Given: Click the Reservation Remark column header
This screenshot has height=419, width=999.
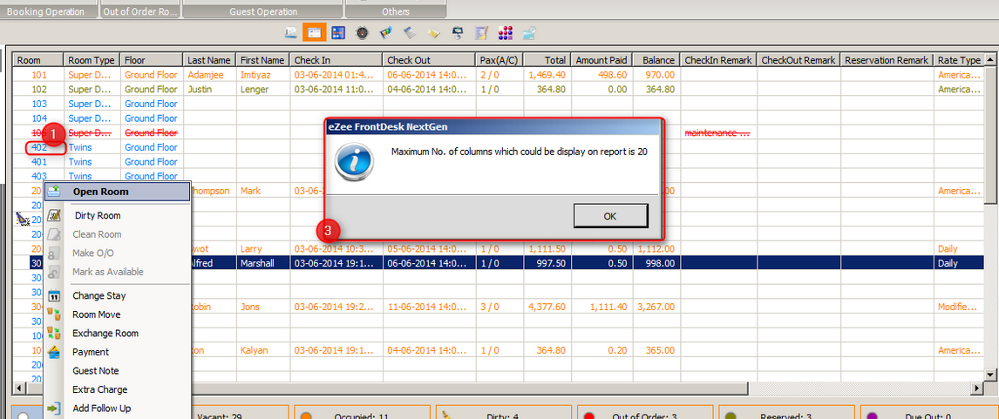Looking at the screenshot, I should [887, 60].
